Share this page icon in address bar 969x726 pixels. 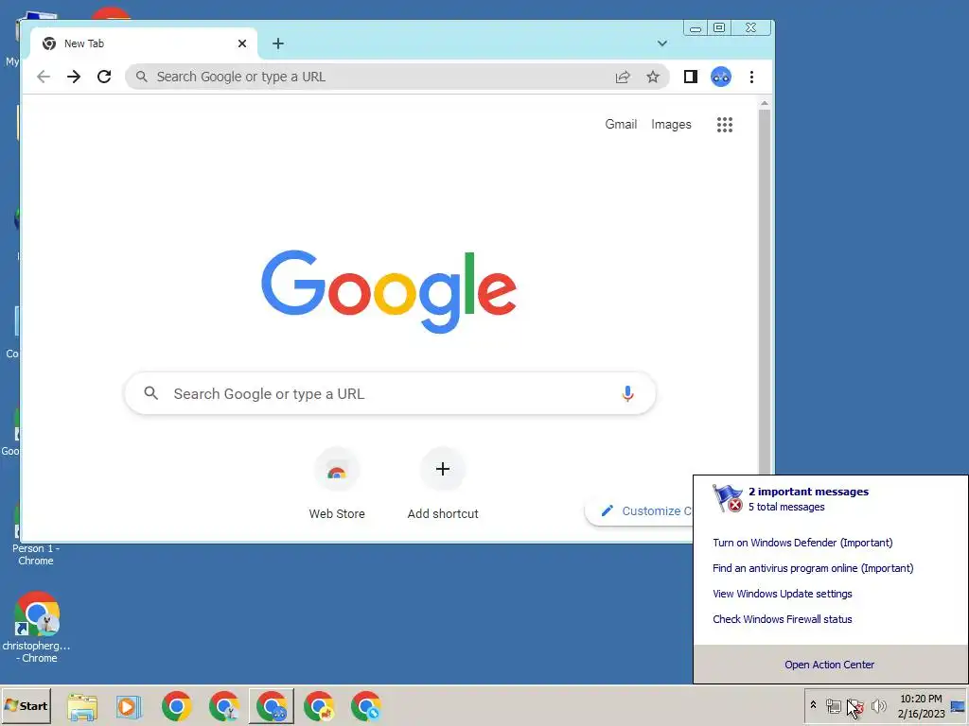(x=623, y=77)
